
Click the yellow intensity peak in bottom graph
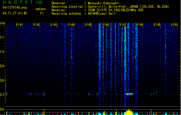129,112
